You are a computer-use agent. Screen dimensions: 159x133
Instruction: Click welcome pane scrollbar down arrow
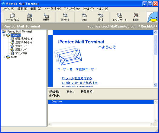coord(155,85)
